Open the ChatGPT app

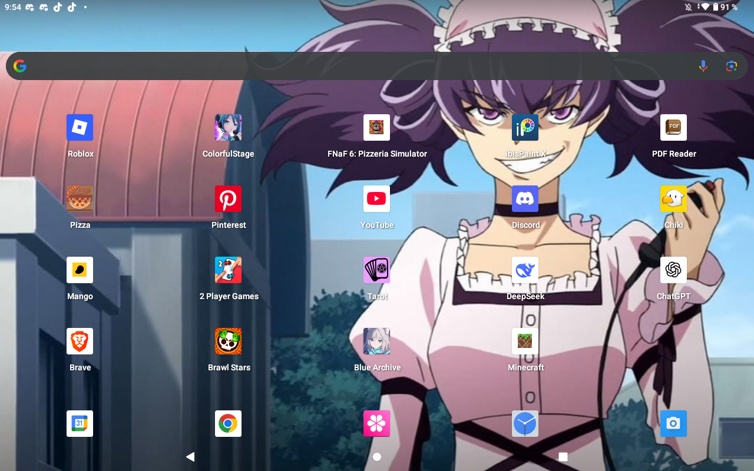pos(673,270)
